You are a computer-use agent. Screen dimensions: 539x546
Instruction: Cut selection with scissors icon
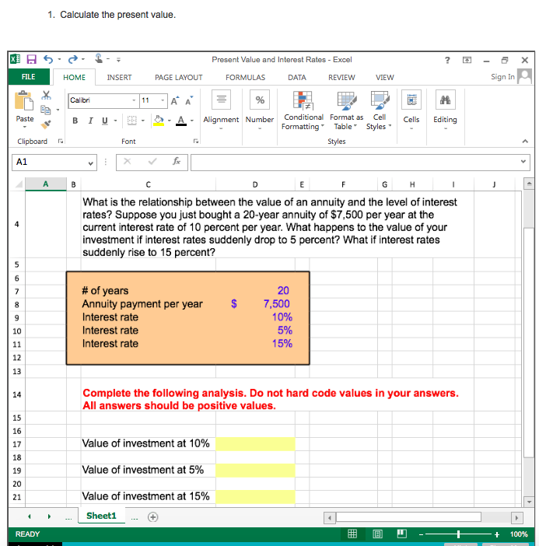pyautogui.click(x=46, y=95)
